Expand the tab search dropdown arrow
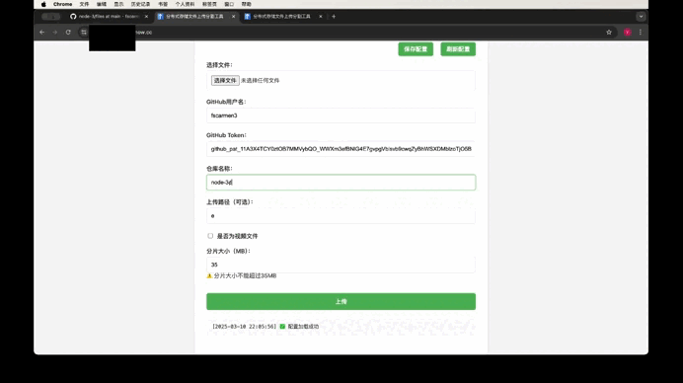Screen dimensions: 683x383 (x=641, y=17)
